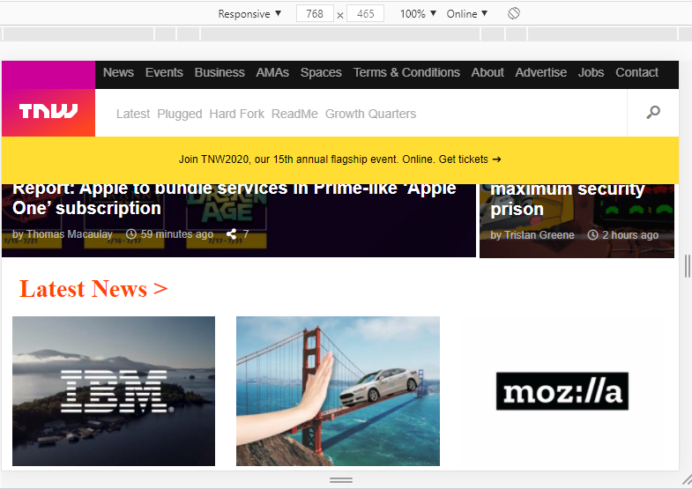Grab the bottom viewport resize handle
Image resolution: width=692 pixels, height=489 pixels.
pyautogui.click(x=340, y=479)
